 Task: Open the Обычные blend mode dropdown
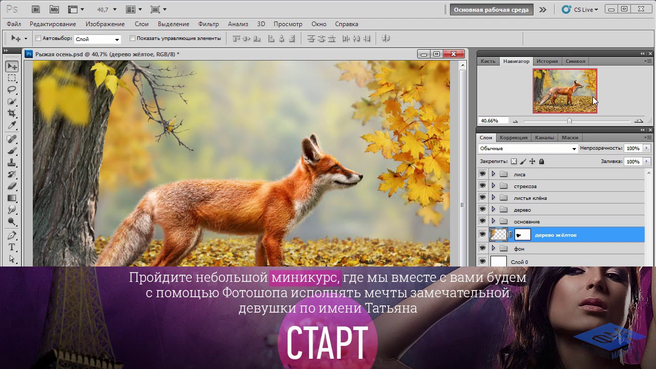[528, 148]
